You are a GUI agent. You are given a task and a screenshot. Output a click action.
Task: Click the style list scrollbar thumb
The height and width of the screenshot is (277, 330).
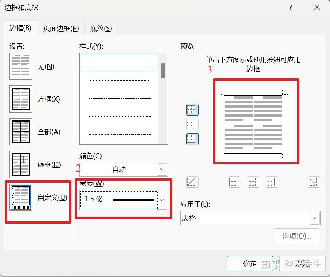coord(163,70)
